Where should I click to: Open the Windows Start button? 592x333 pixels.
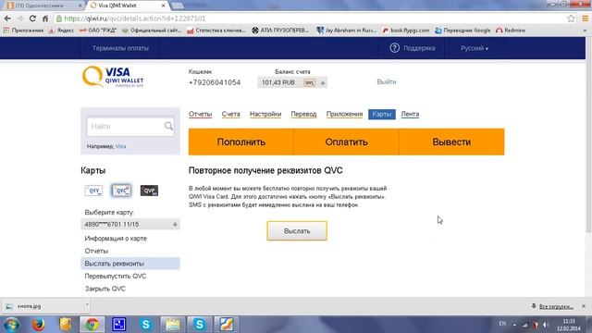(11, 325)
